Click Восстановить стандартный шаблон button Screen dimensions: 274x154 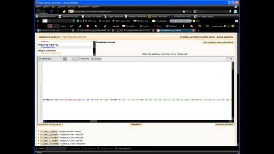(218, 42)
